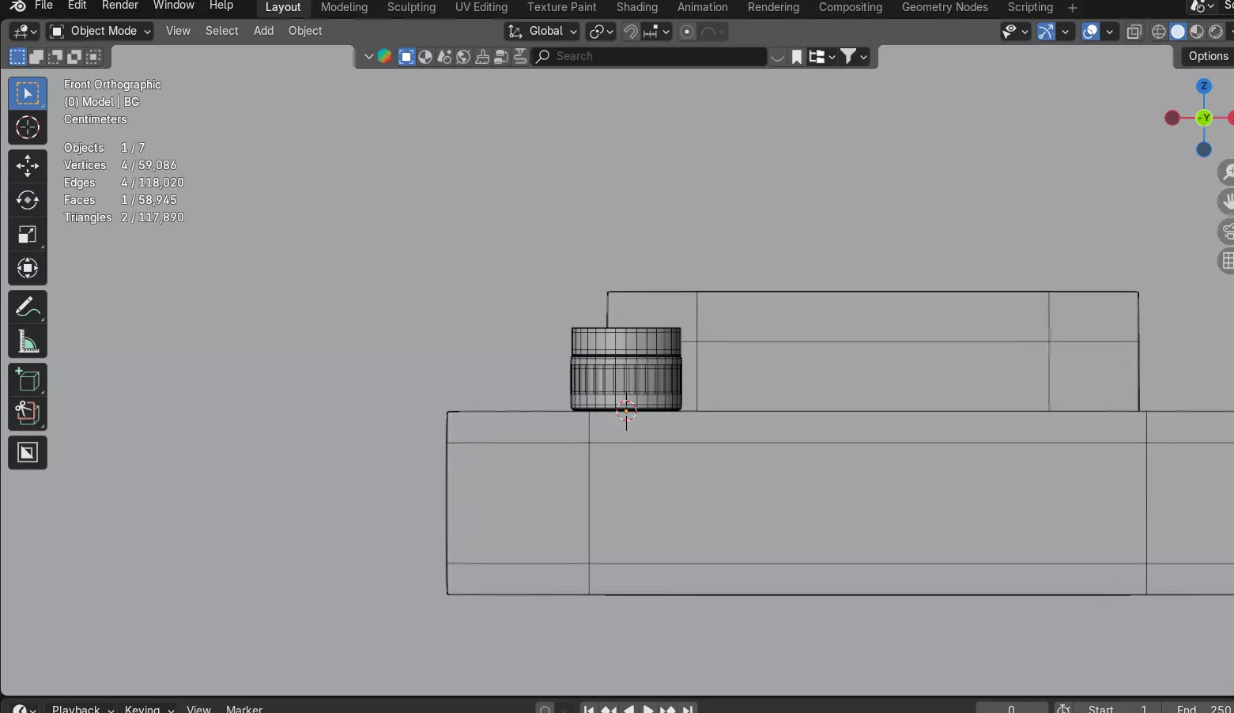Viewport: 1234px width, 713px height.
Task: Open the Render menu
Action: pyautogui.click(x=120, y=6)
